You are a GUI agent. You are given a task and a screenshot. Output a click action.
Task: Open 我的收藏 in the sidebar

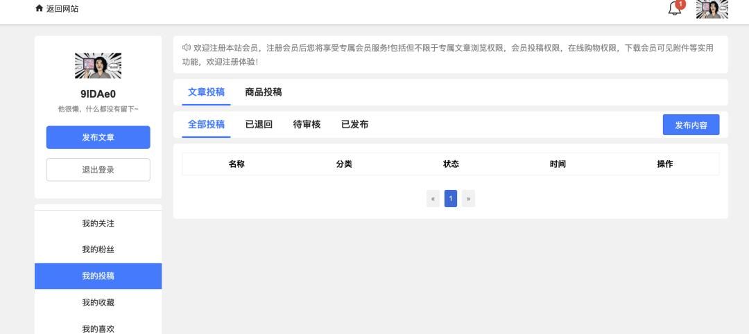(98, 302)
